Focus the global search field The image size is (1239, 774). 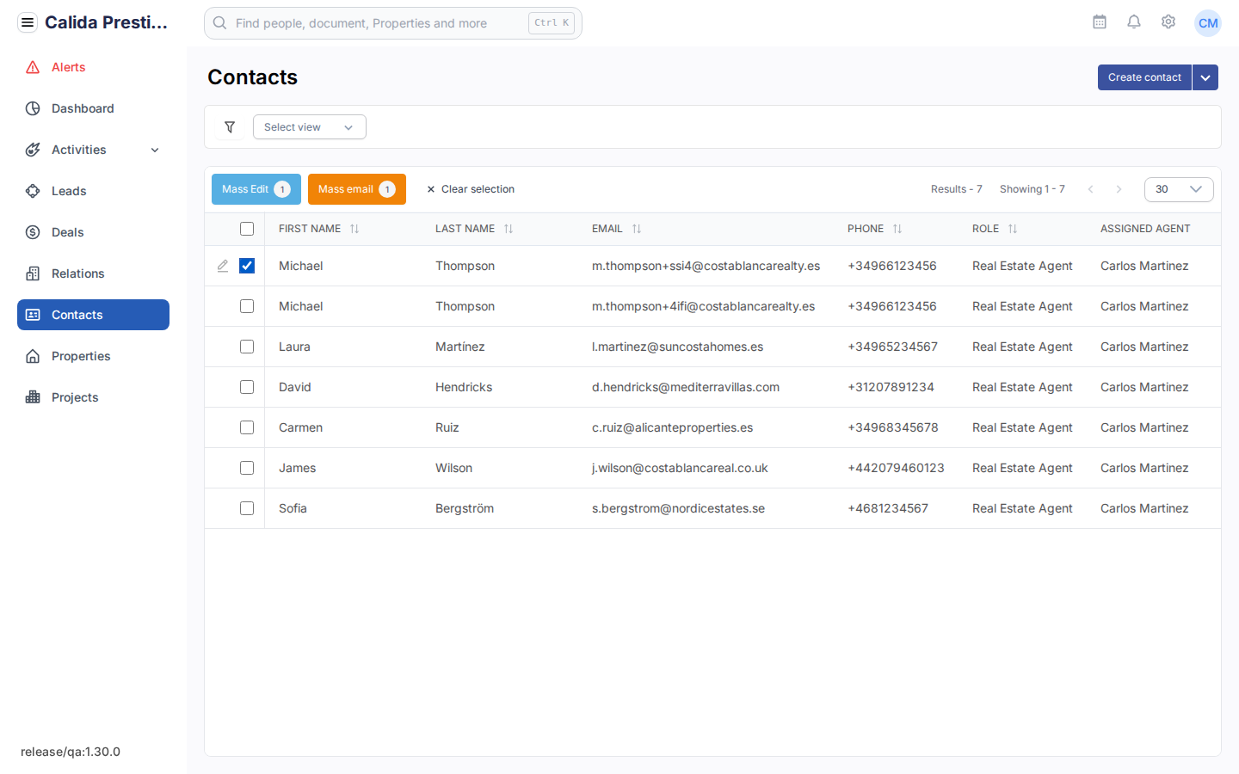click(393, 23)
